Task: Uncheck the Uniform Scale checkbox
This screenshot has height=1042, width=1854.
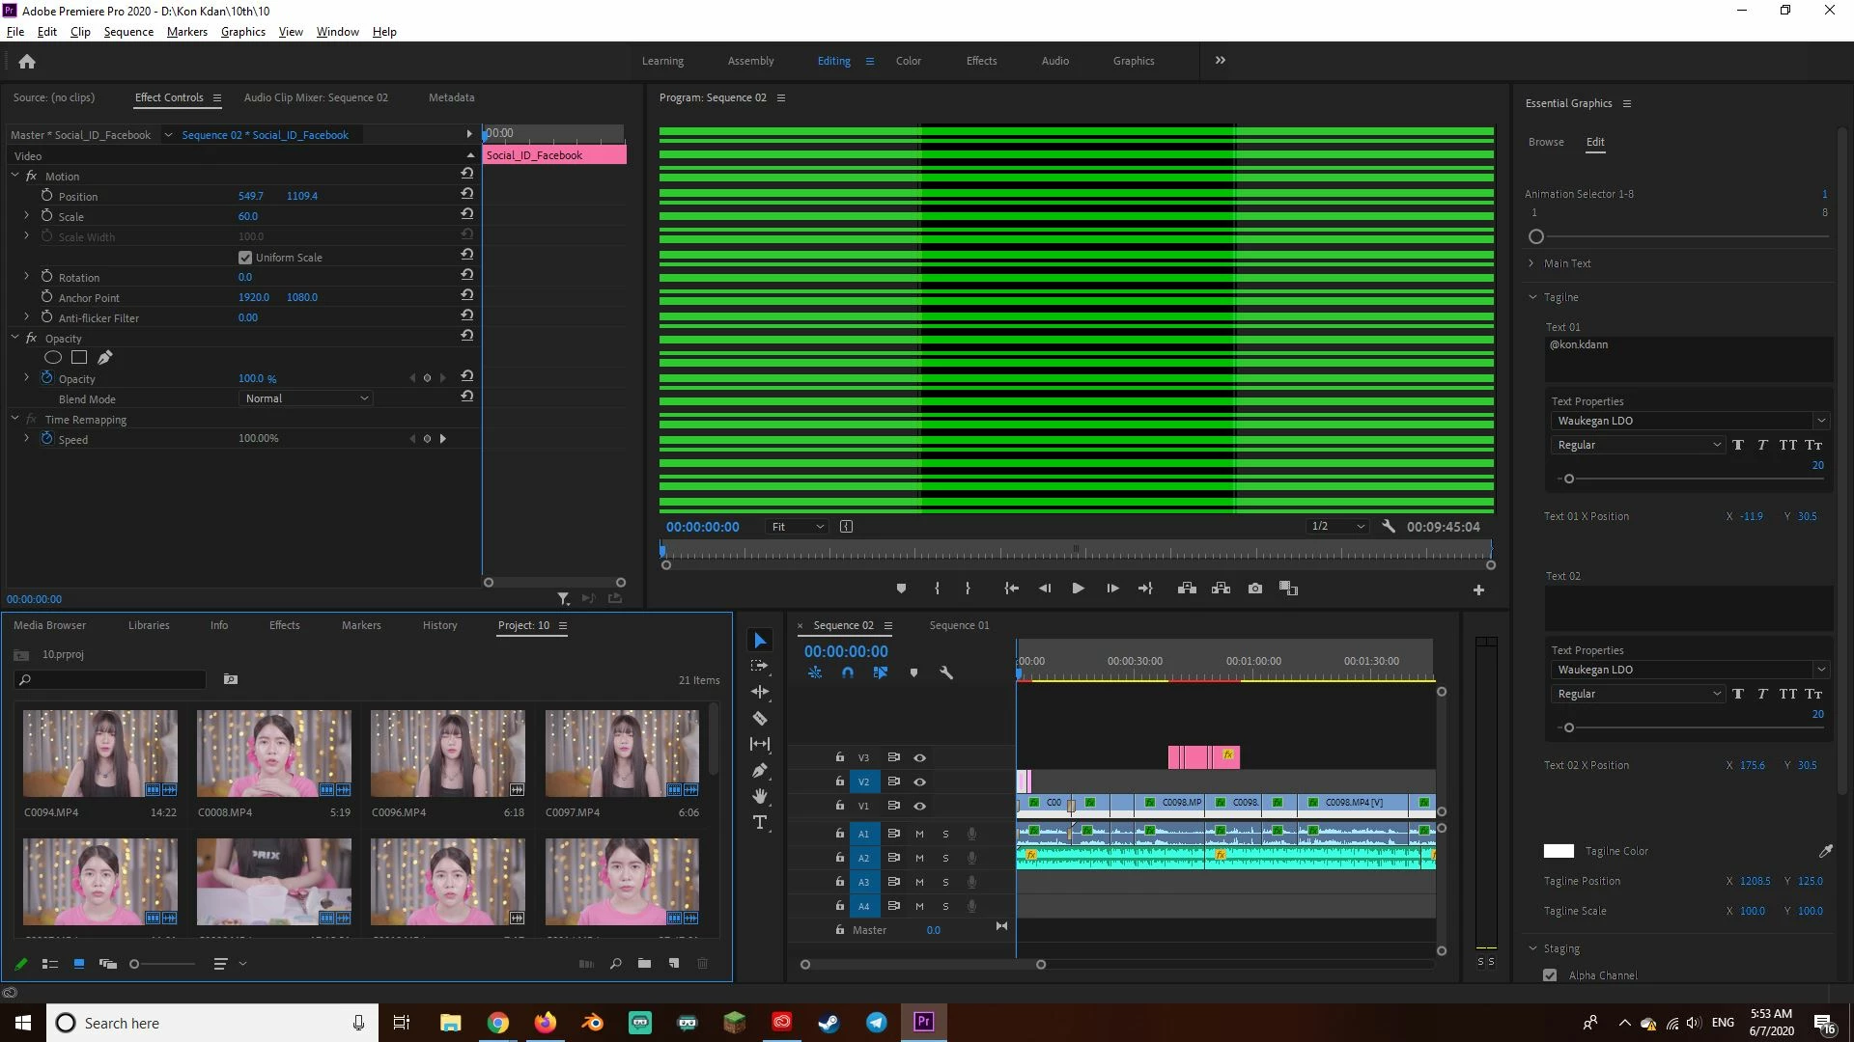Action: pyautogui.click(x=245, y=258)
